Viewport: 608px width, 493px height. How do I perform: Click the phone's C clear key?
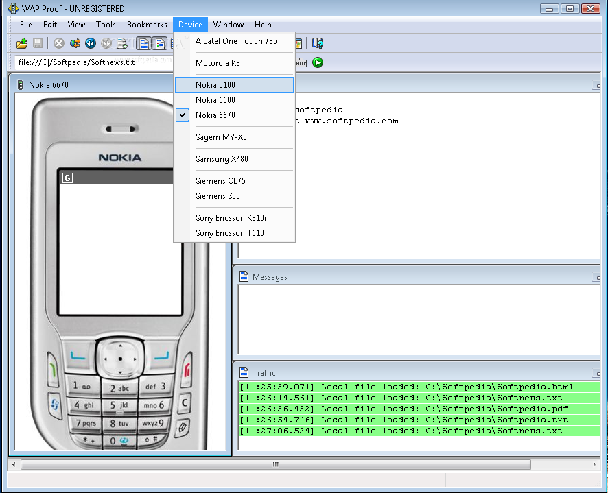tap(185, 402)
